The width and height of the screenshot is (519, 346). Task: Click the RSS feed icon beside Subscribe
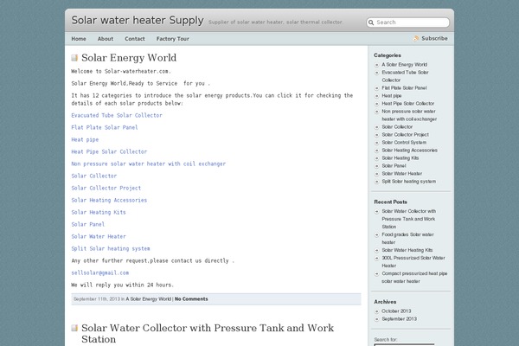click(x=416, y=38)
